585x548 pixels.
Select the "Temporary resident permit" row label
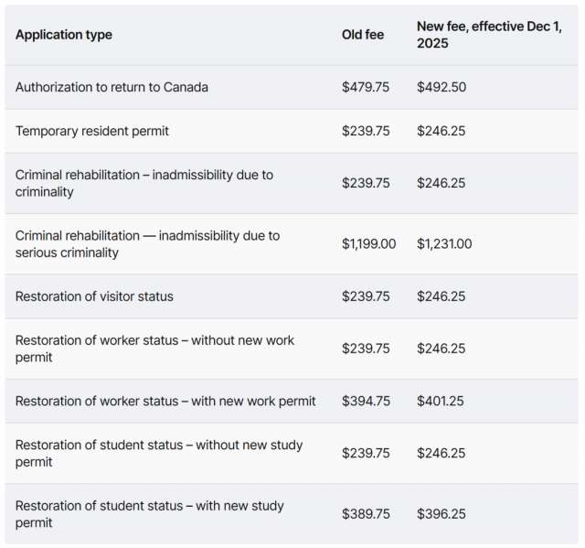click(x=92, y=131)
